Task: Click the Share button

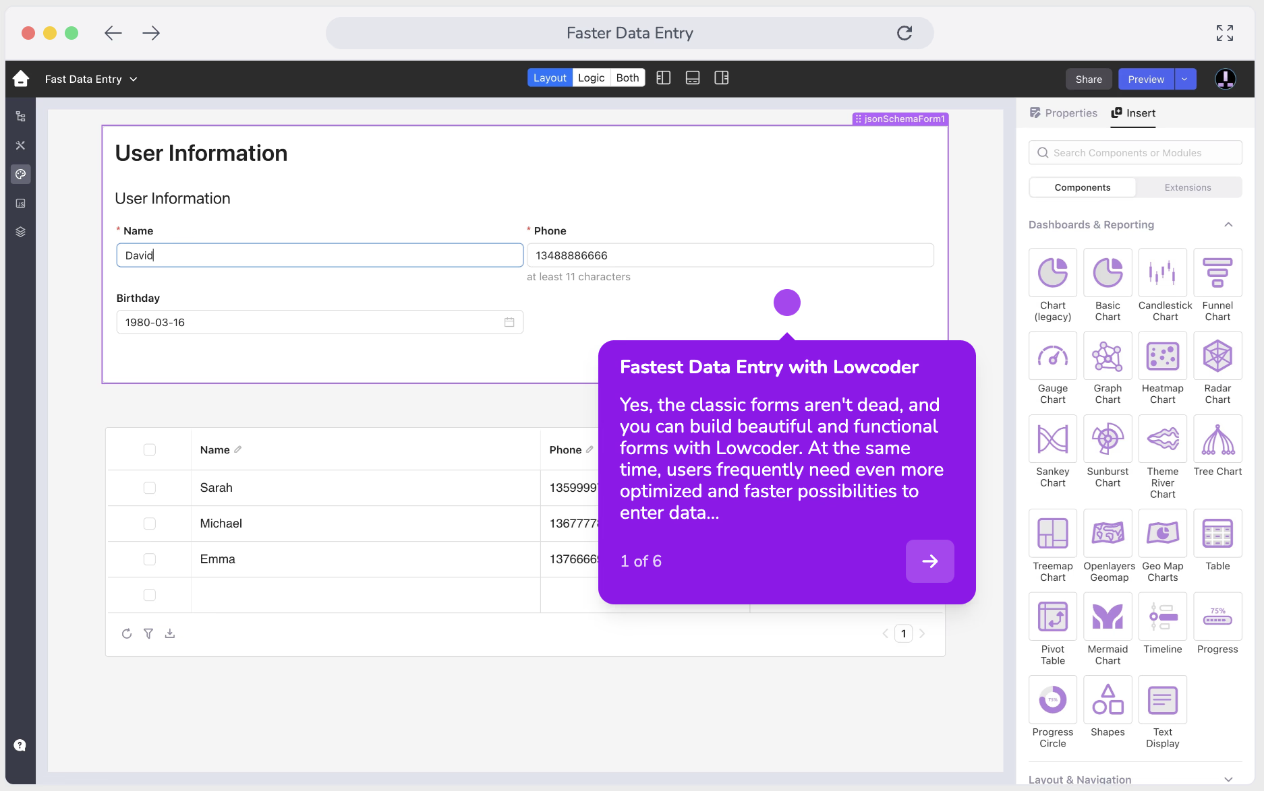Action: click(x=1088, y=79)
